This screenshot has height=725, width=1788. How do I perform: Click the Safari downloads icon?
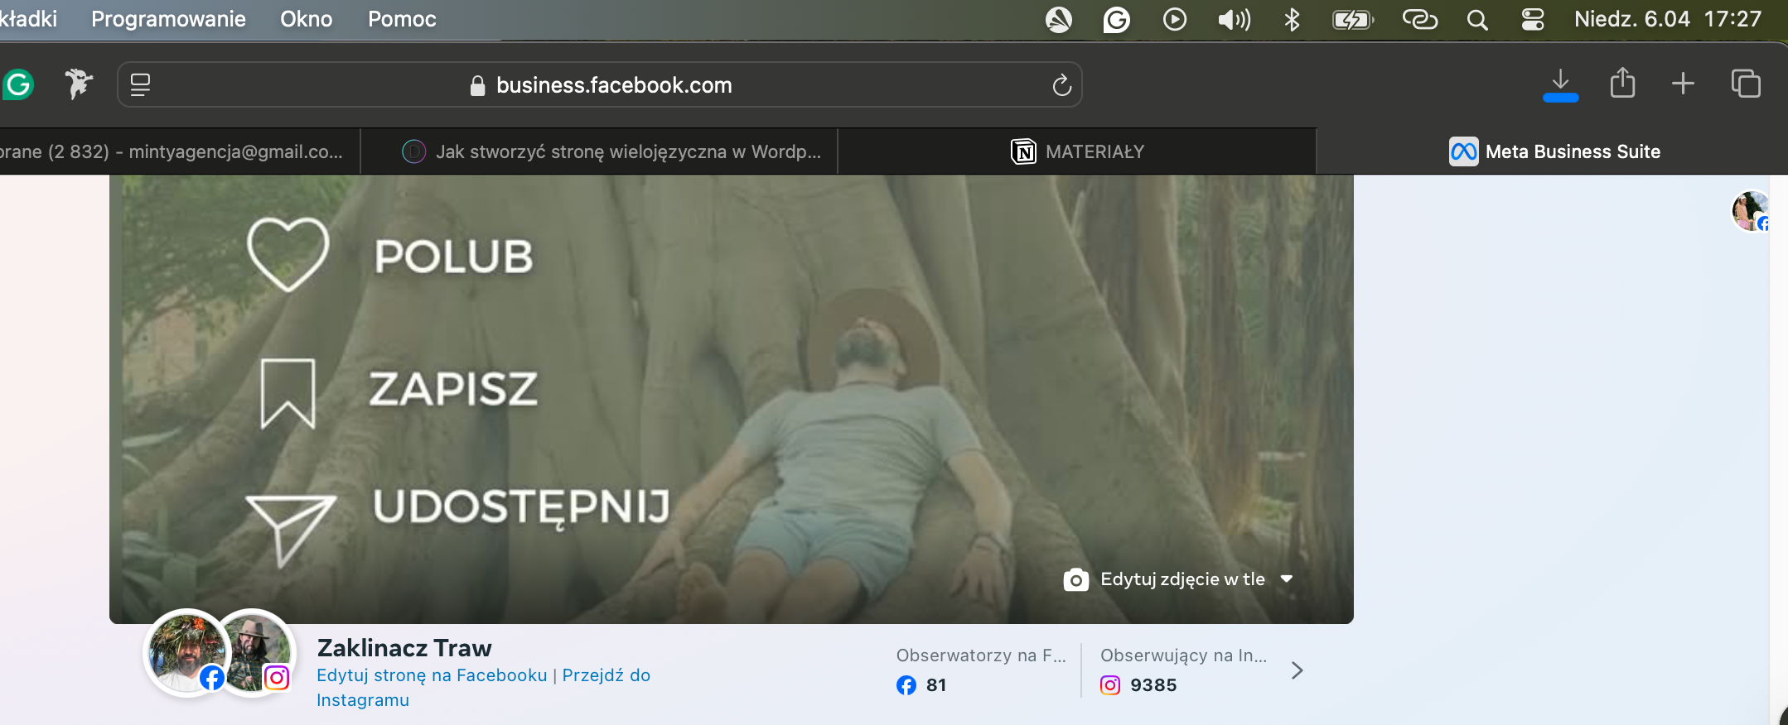coord(1560,84)
